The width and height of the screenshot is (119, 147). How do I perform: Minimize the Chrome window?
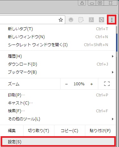[92, 3]
